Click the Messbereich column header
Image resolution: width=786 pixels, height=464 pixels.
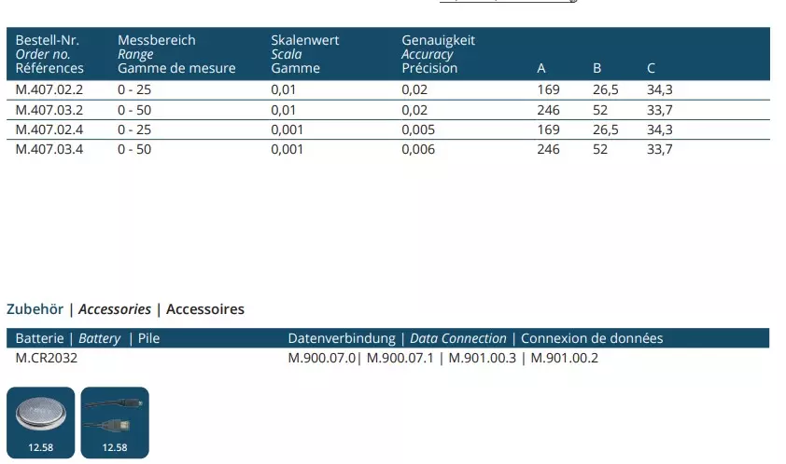pos(157,41)
